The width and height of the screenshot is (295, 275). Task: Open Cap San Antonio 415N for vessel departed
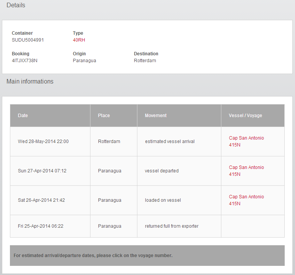pyautogui.click(x=246, y=170)
